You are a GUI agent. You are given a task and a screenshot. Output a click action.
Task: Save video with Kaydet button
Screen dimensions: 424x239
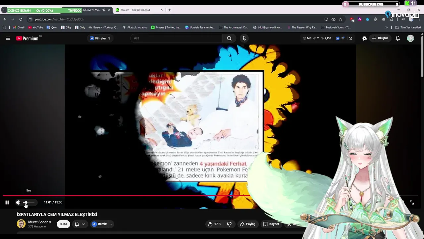(271, 224)
